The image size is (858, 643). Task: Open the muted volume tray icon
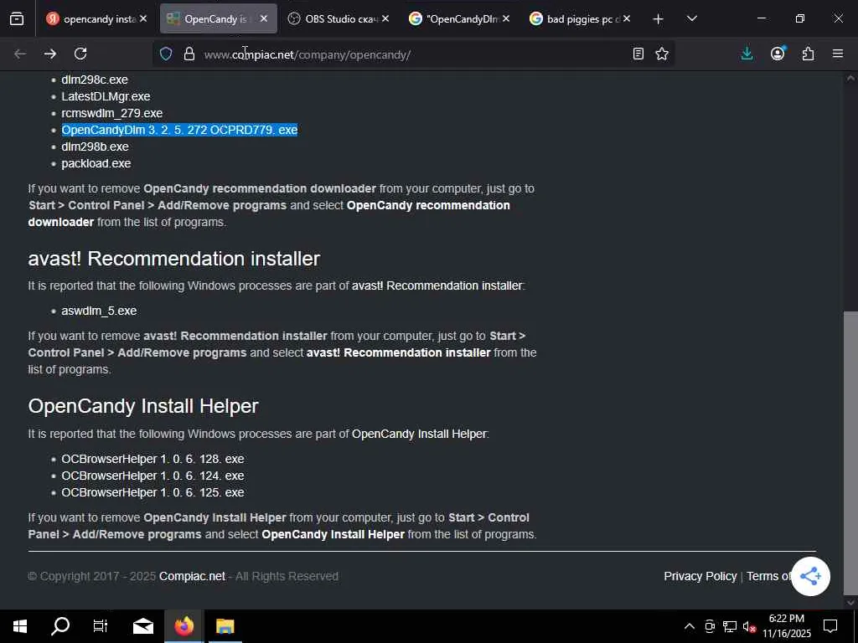click(x=749, y=626)
